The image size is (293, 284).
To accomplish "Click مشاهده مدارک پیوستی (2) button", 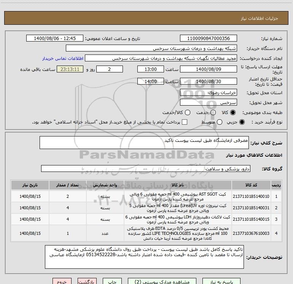I will click(162, 282).
